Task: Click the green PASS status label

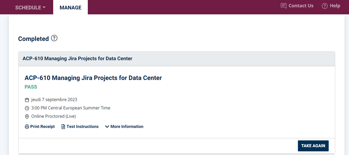Action: point(31,87)
